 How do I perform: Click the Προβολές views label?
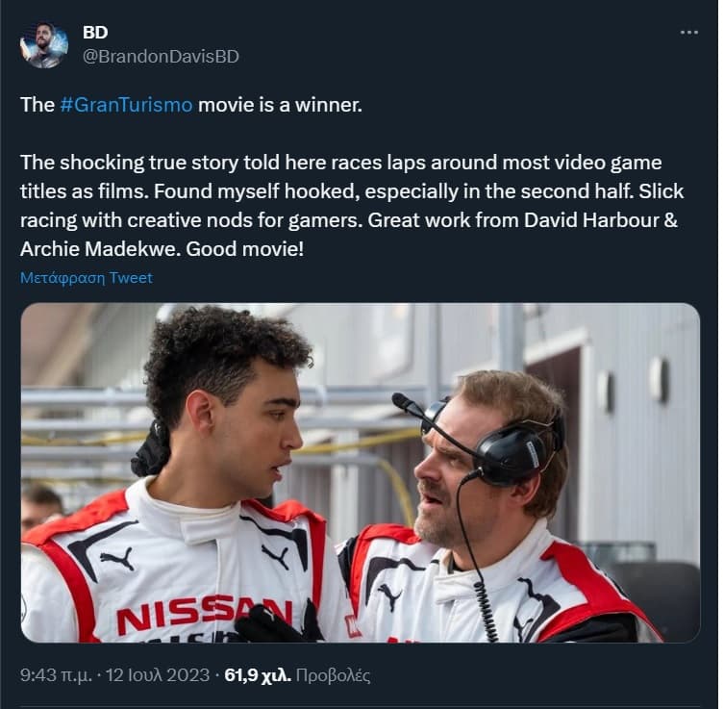tap(333, 675)
